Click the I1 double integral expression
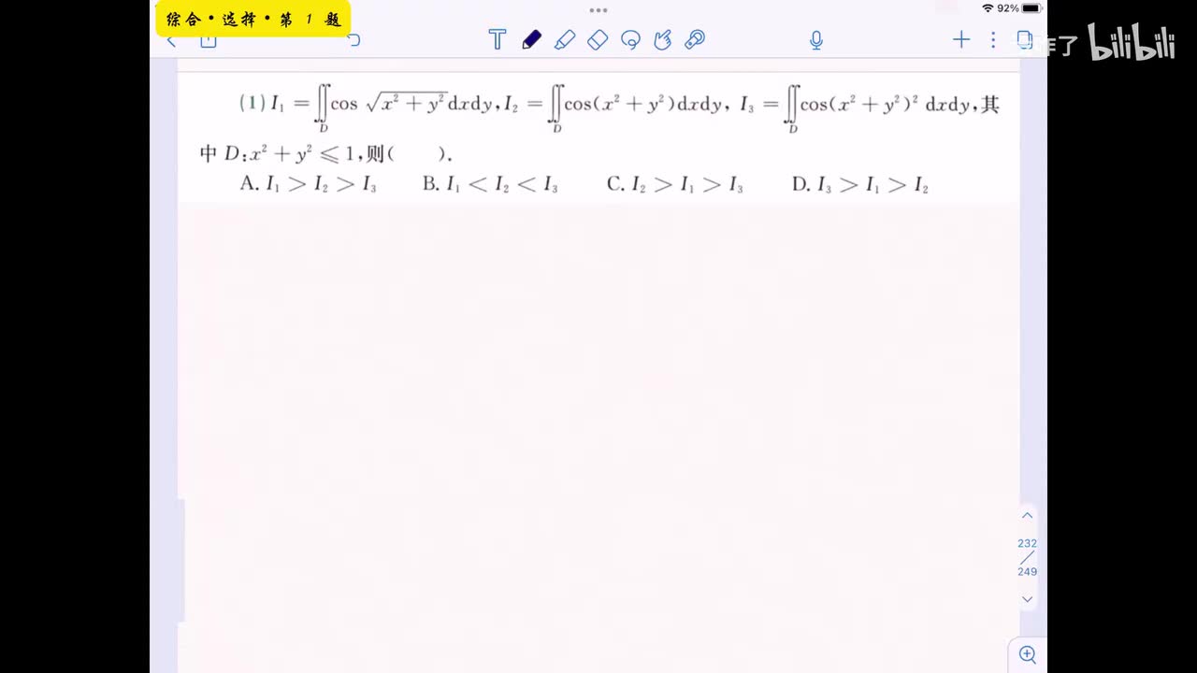The width and height of the screenshot is (1197, 673). pos(382,107)
